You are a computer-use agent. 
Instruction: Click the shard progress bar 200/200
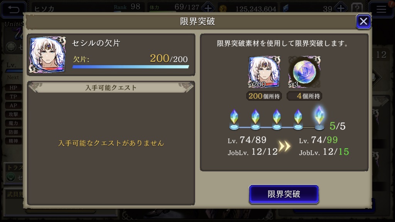point(130,67)
